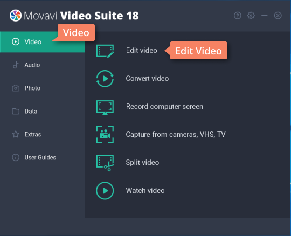291x236 pixels.
Task: Open help via the question mark icon
Action: tap(238, 16)
